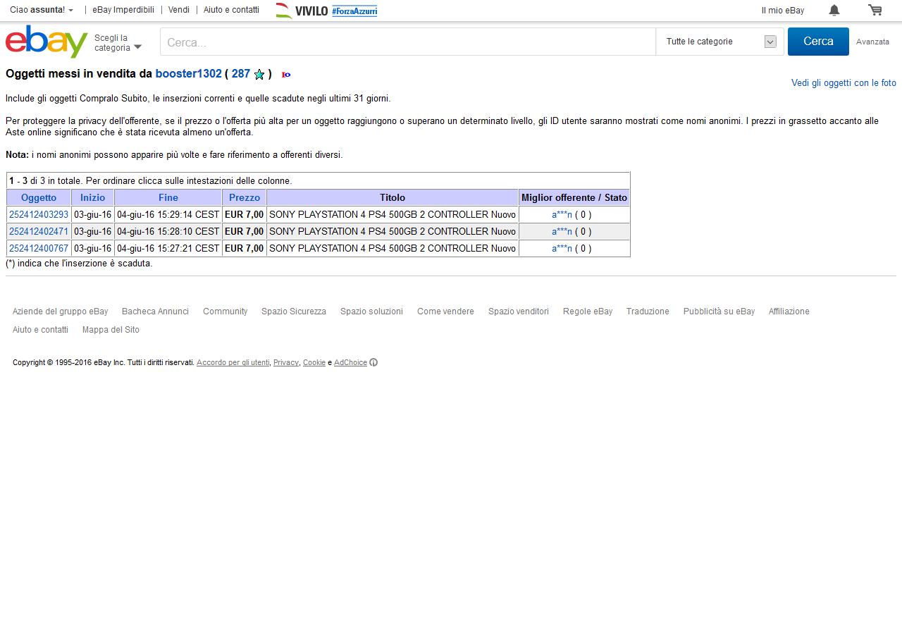Open item 252412400767

click(x=39, y=249)
